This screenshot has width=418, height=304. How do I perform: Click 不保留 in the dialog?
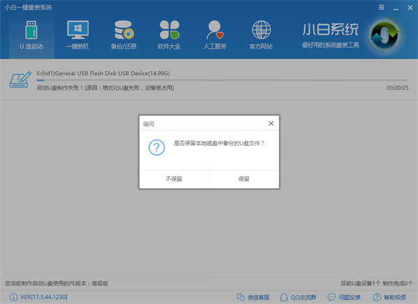pos(174,179)
